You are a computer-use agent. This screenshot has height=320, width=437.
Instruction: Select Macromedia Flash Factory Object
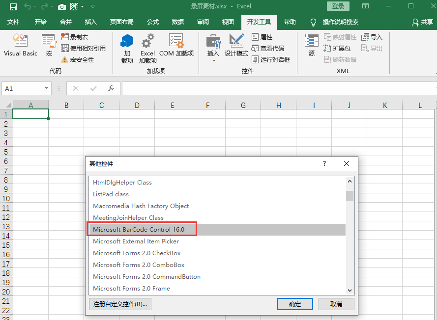(217, 206)
